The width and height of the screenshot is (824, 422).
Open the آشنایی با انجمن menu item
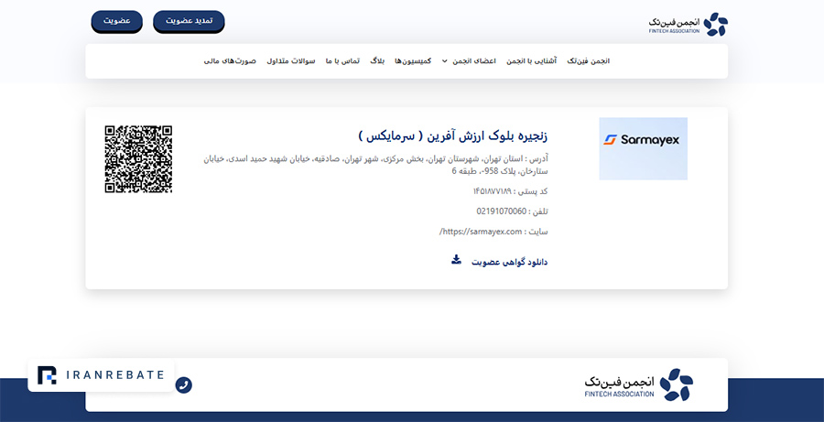tap(531, 61)
